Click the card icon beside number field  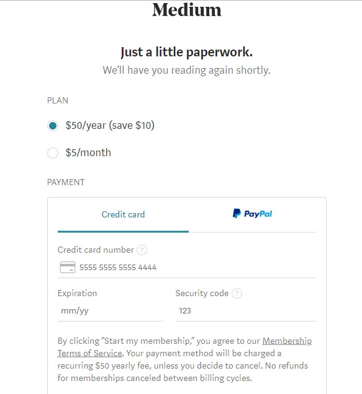[x=68, y=267]
